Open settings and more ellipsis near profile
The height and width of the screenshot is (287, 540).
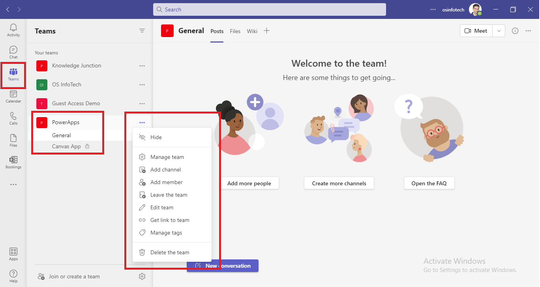coord(433,9)
